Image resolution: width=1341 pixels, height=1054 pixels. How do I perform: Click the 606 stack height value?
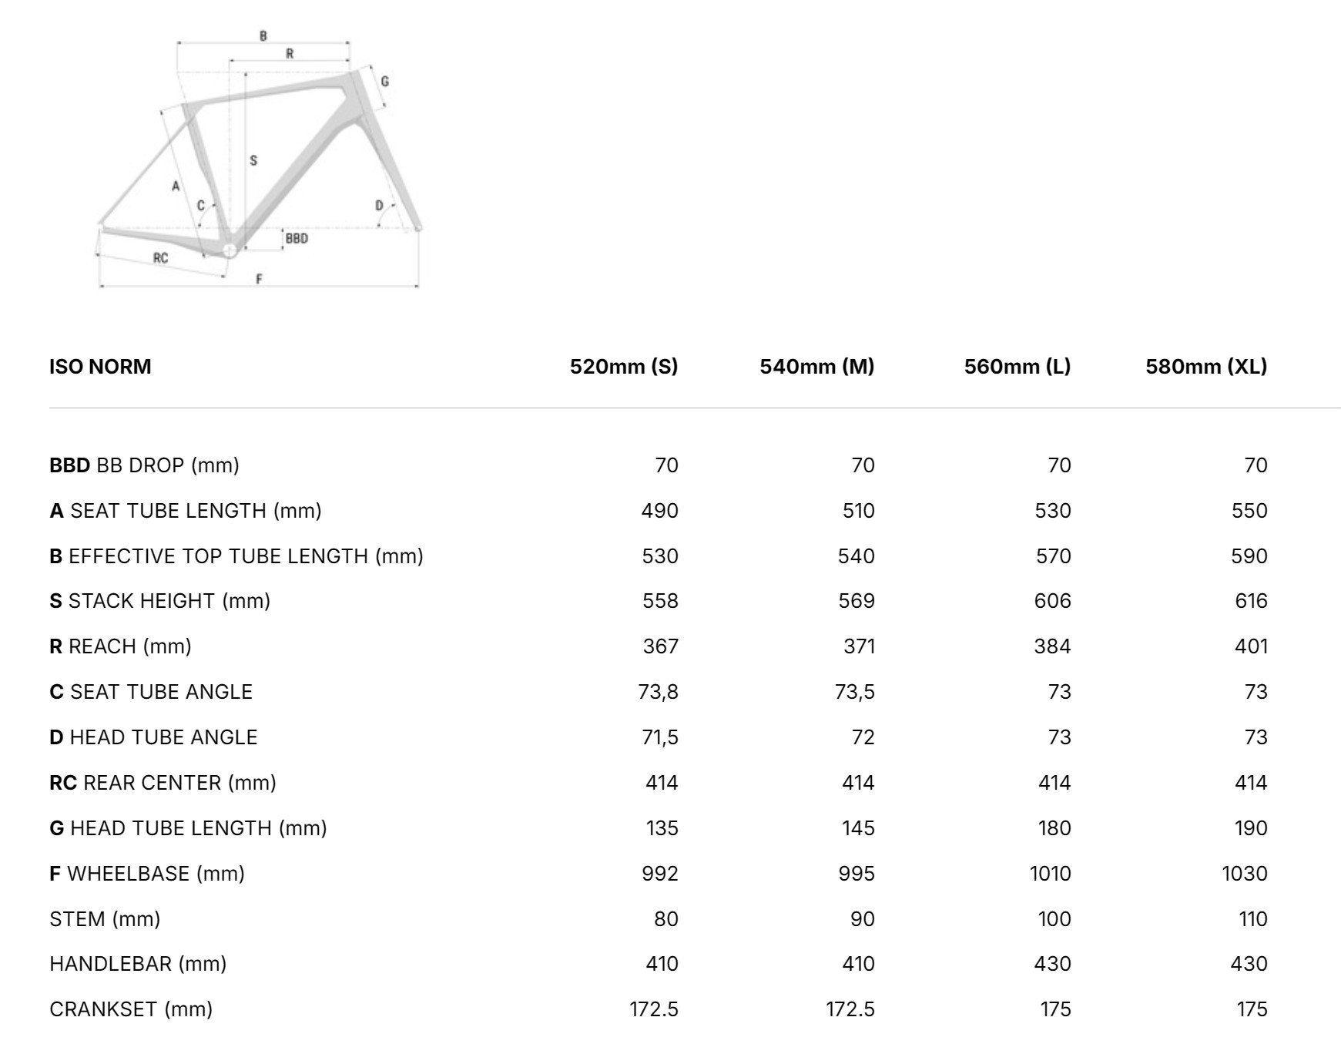click(1052, 601)
